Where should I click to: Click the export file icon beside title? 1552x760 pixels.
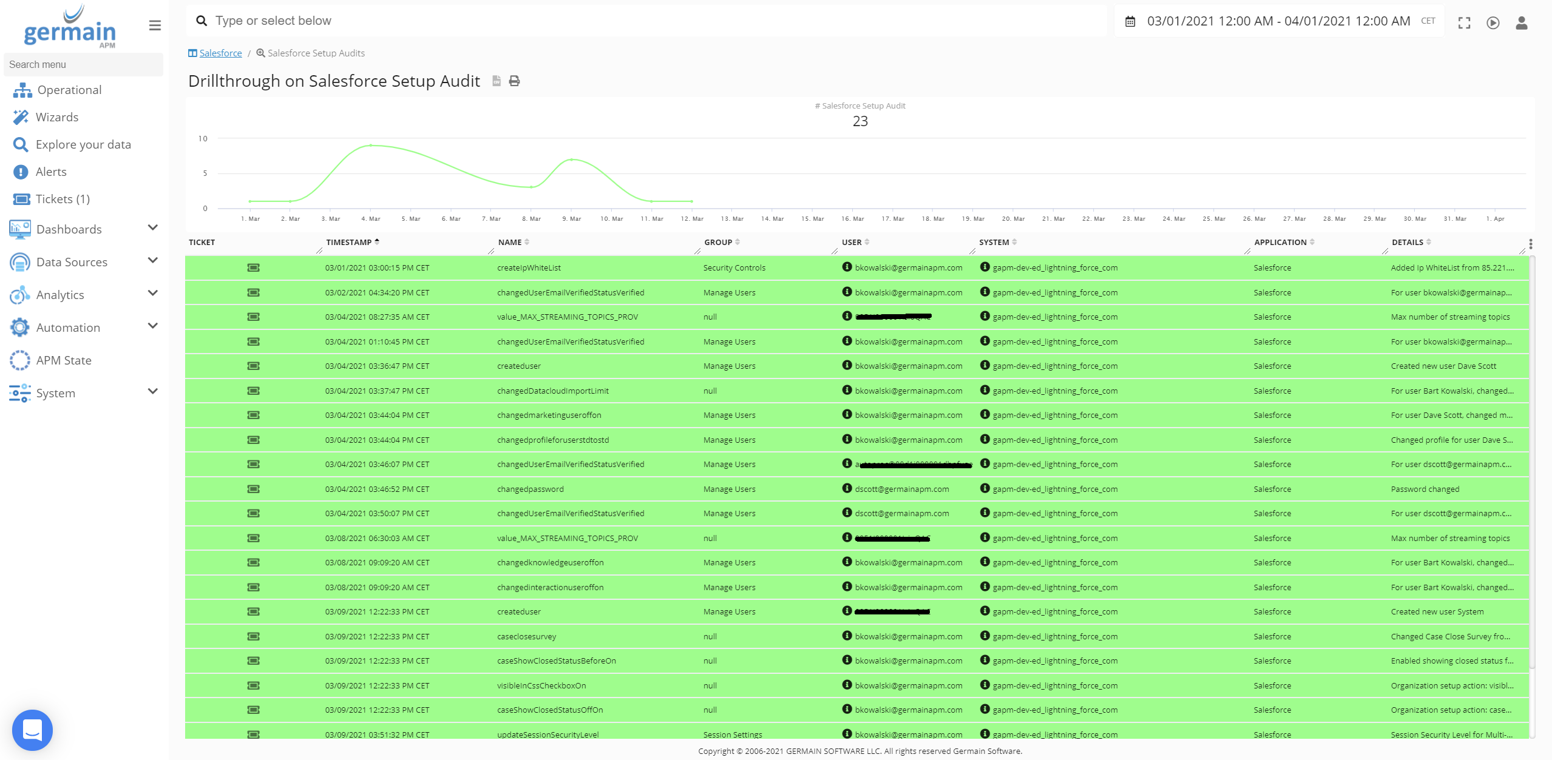pyautogui.click(x=496, y=81)
